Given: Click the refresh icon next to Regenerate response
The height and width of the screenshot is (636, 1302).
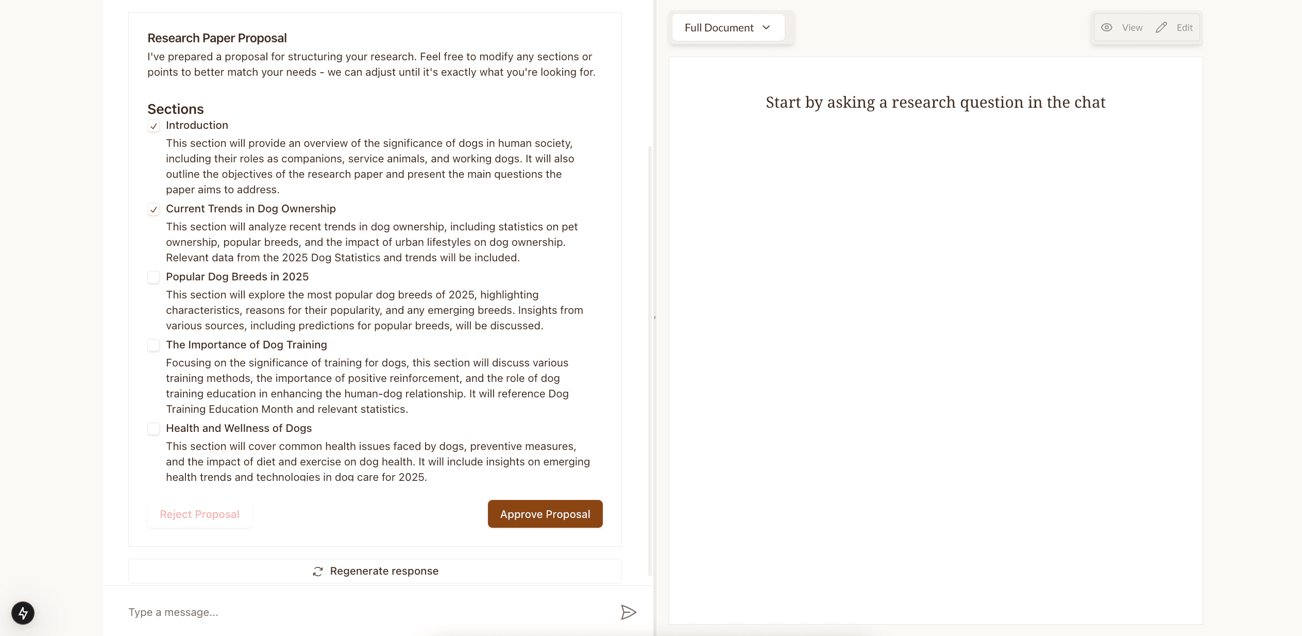Looking at the screenshot, I should pos(318,571).
